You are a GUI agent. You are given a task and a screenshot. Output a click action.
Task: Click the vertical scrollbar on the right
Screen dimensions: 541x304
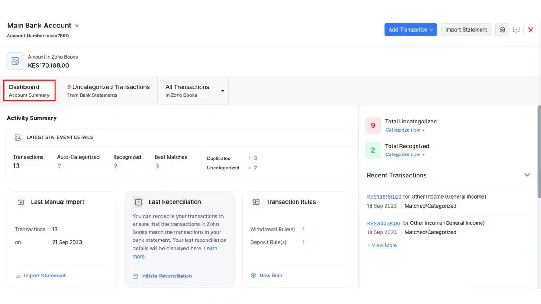click(x=539, y=151)
